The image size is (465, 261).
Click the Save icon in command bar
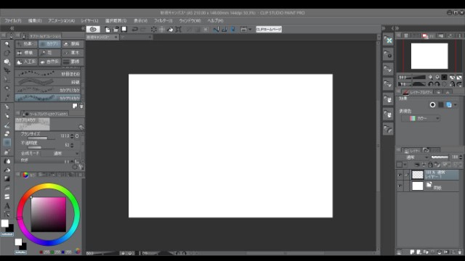124,29
